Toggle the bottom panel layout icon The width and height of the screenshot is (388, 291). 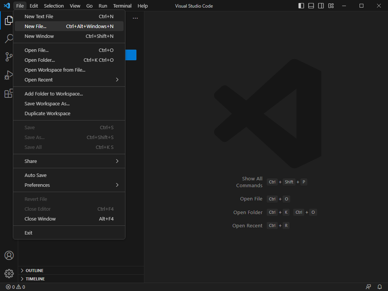point(311,6)
